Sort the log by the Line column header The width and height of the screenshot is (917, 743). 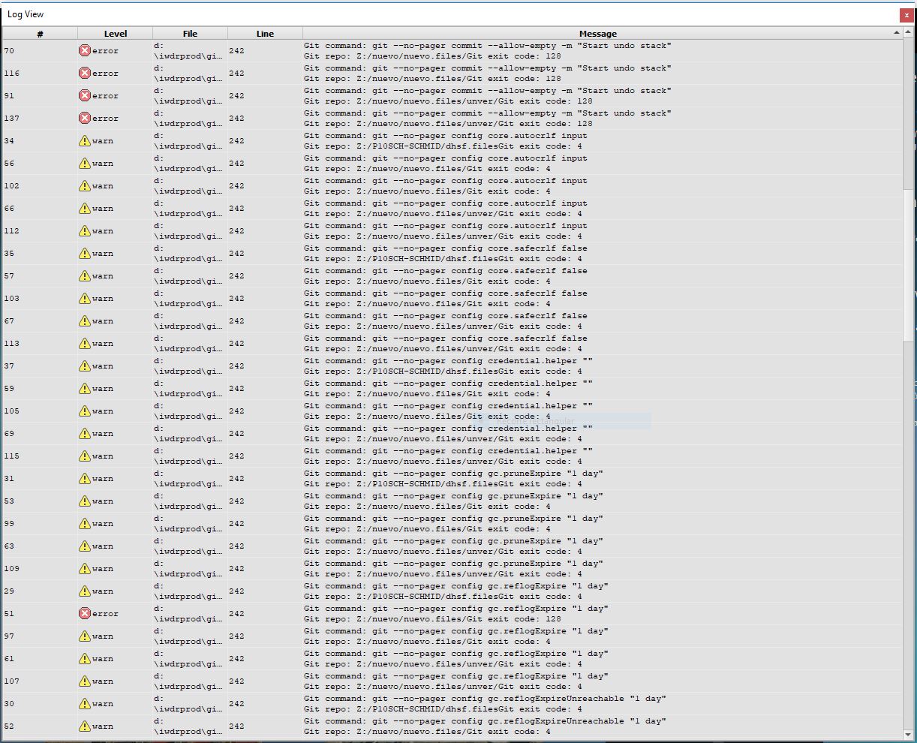click(x=265, y=34)
